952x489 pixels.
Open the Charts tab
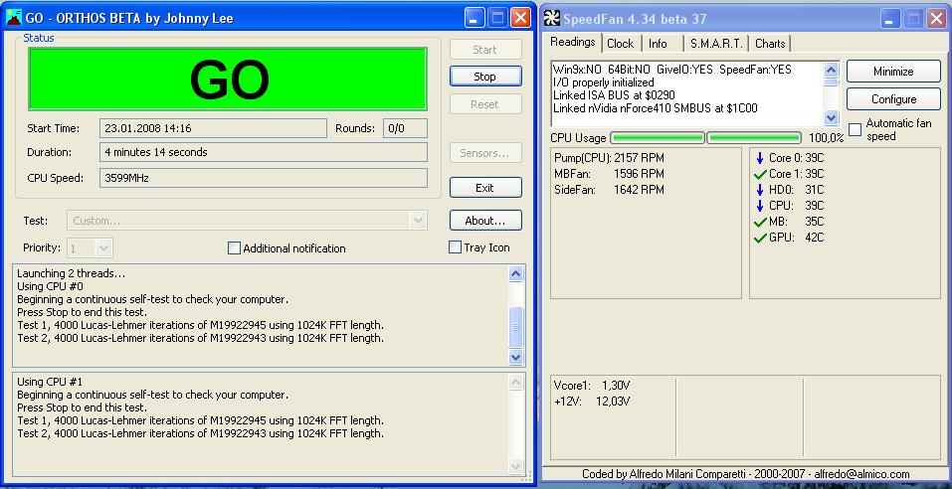tap(770, 44)
